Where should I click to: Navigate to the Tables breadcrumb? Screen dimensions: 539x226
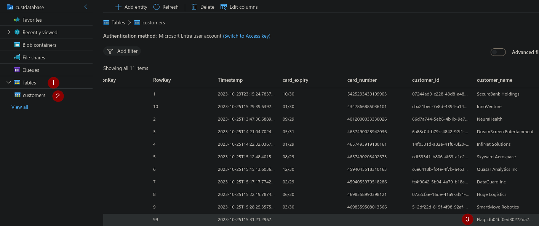[x=118, y=22]
